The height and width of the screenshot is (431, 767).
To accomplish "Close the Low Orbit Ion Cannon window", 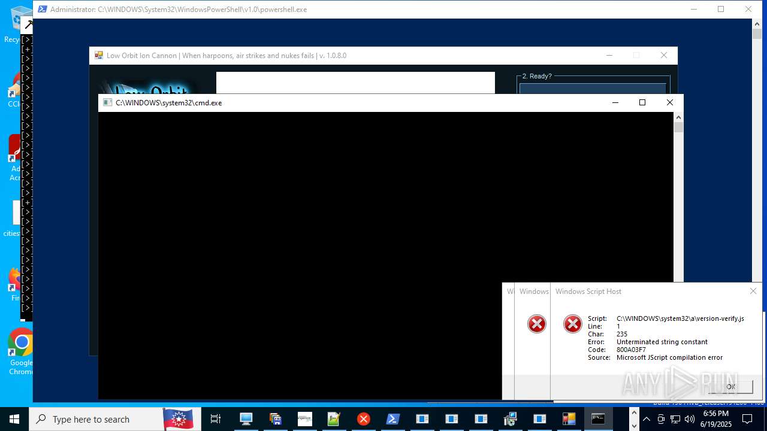I will click(x=663, y=55).
